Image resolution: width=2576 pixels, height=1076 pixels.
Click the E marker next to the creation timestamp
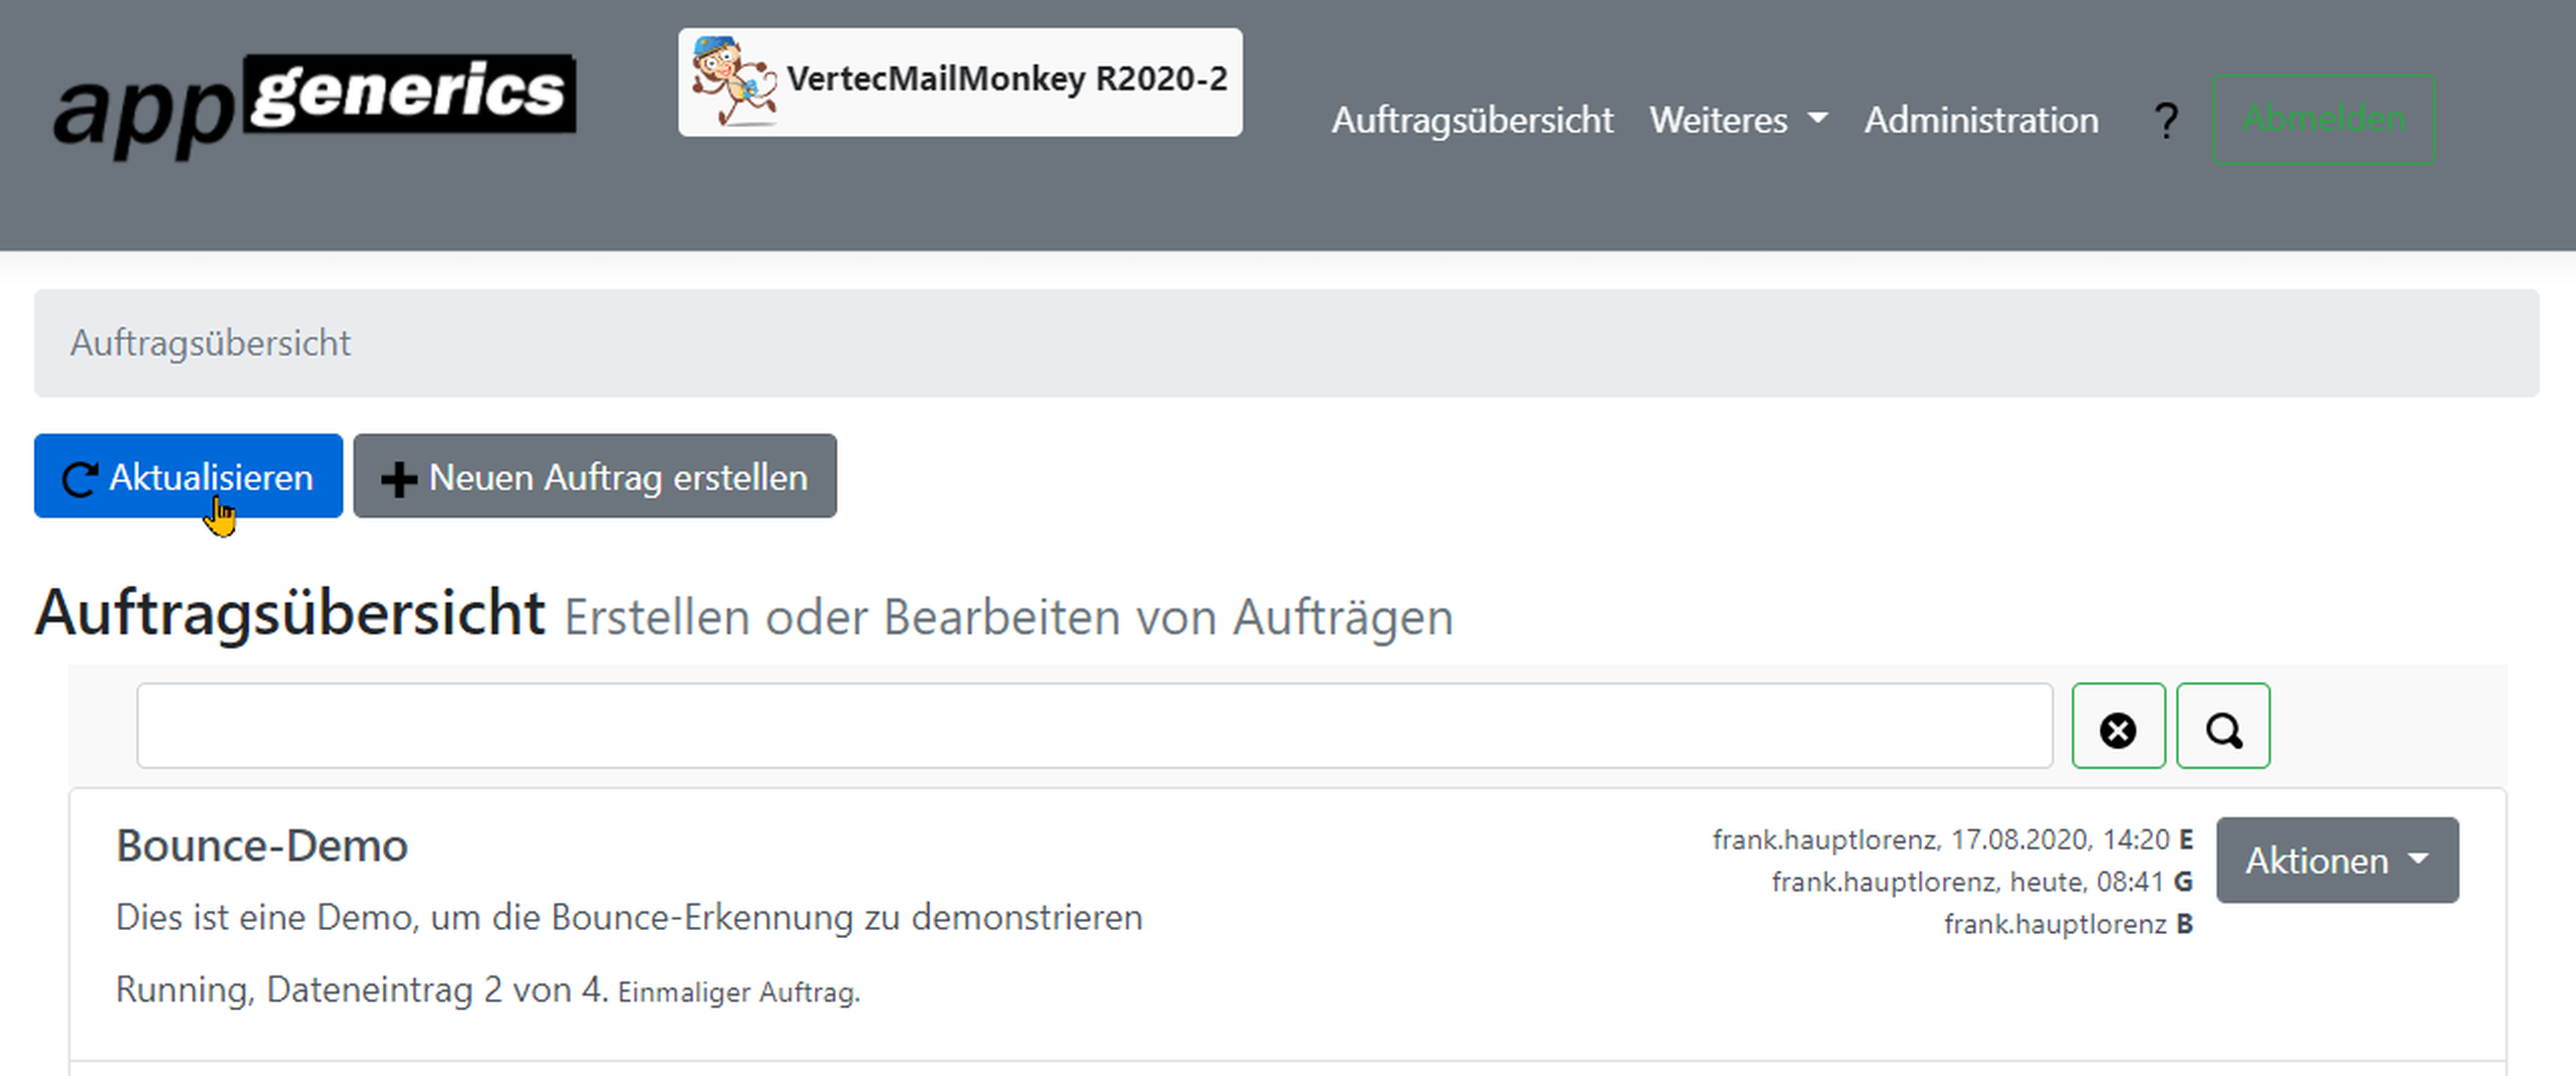[2186, 841]
